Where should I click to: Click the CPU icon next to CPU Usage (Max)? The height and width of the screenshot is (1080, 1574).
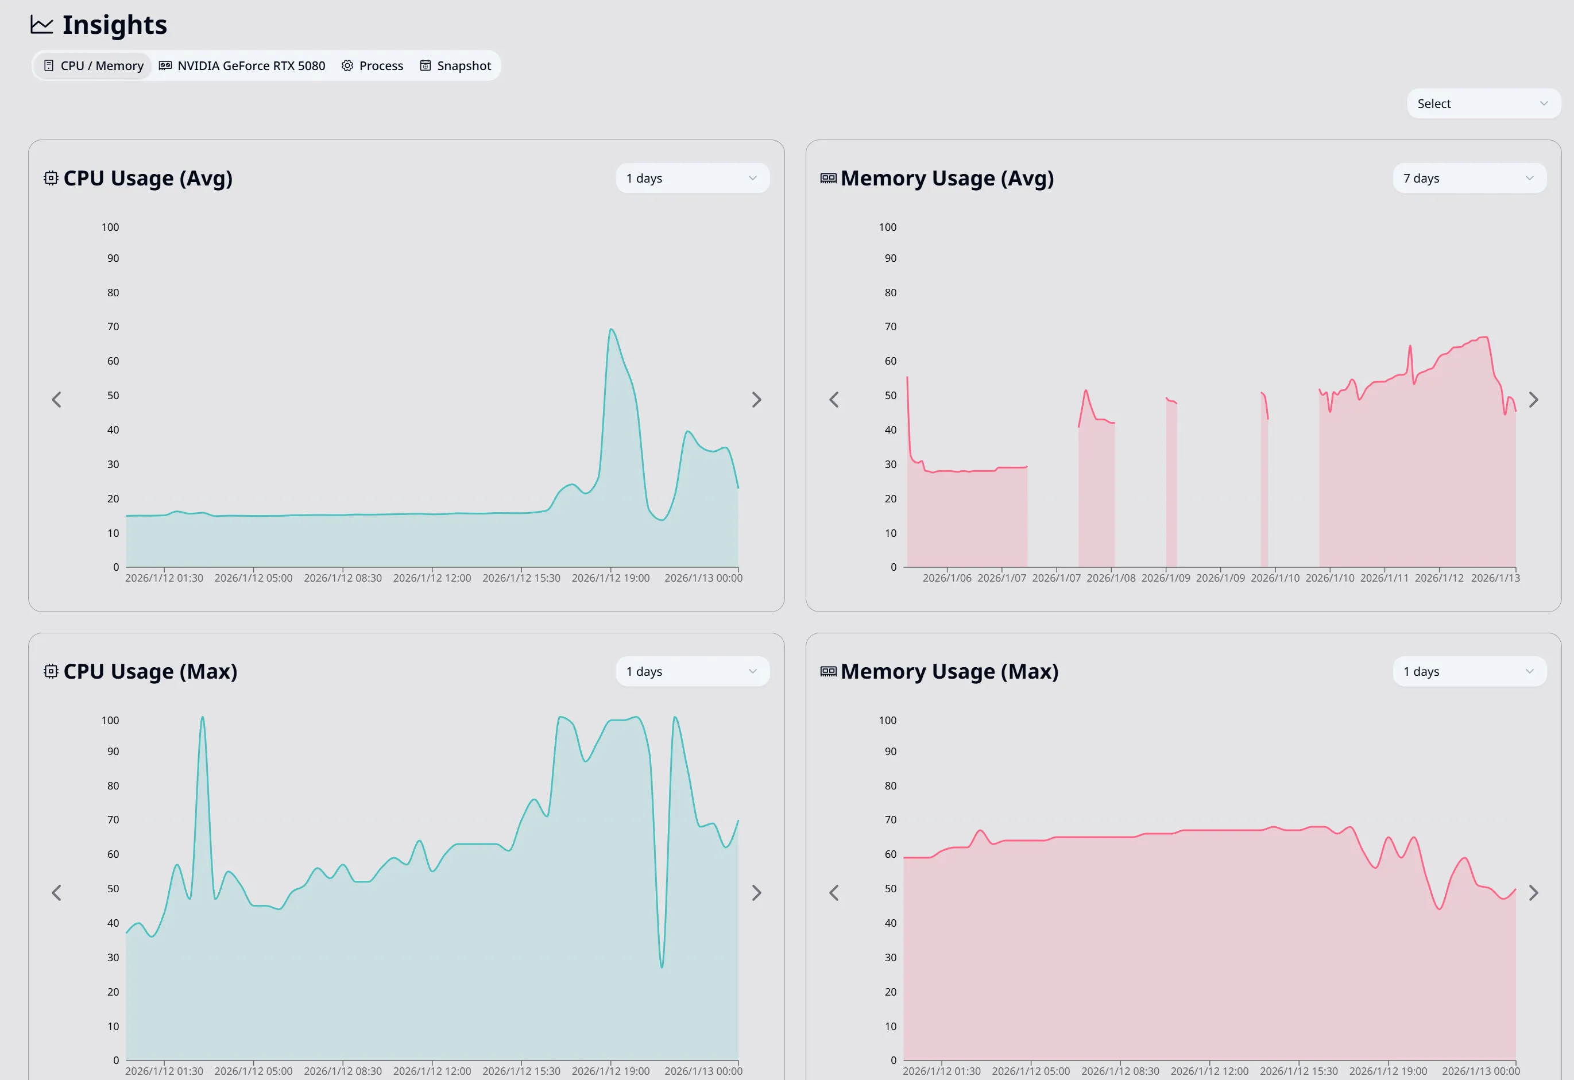(51, 671)
